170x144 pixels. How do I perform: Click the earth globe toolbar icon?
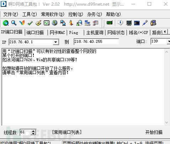55,23
